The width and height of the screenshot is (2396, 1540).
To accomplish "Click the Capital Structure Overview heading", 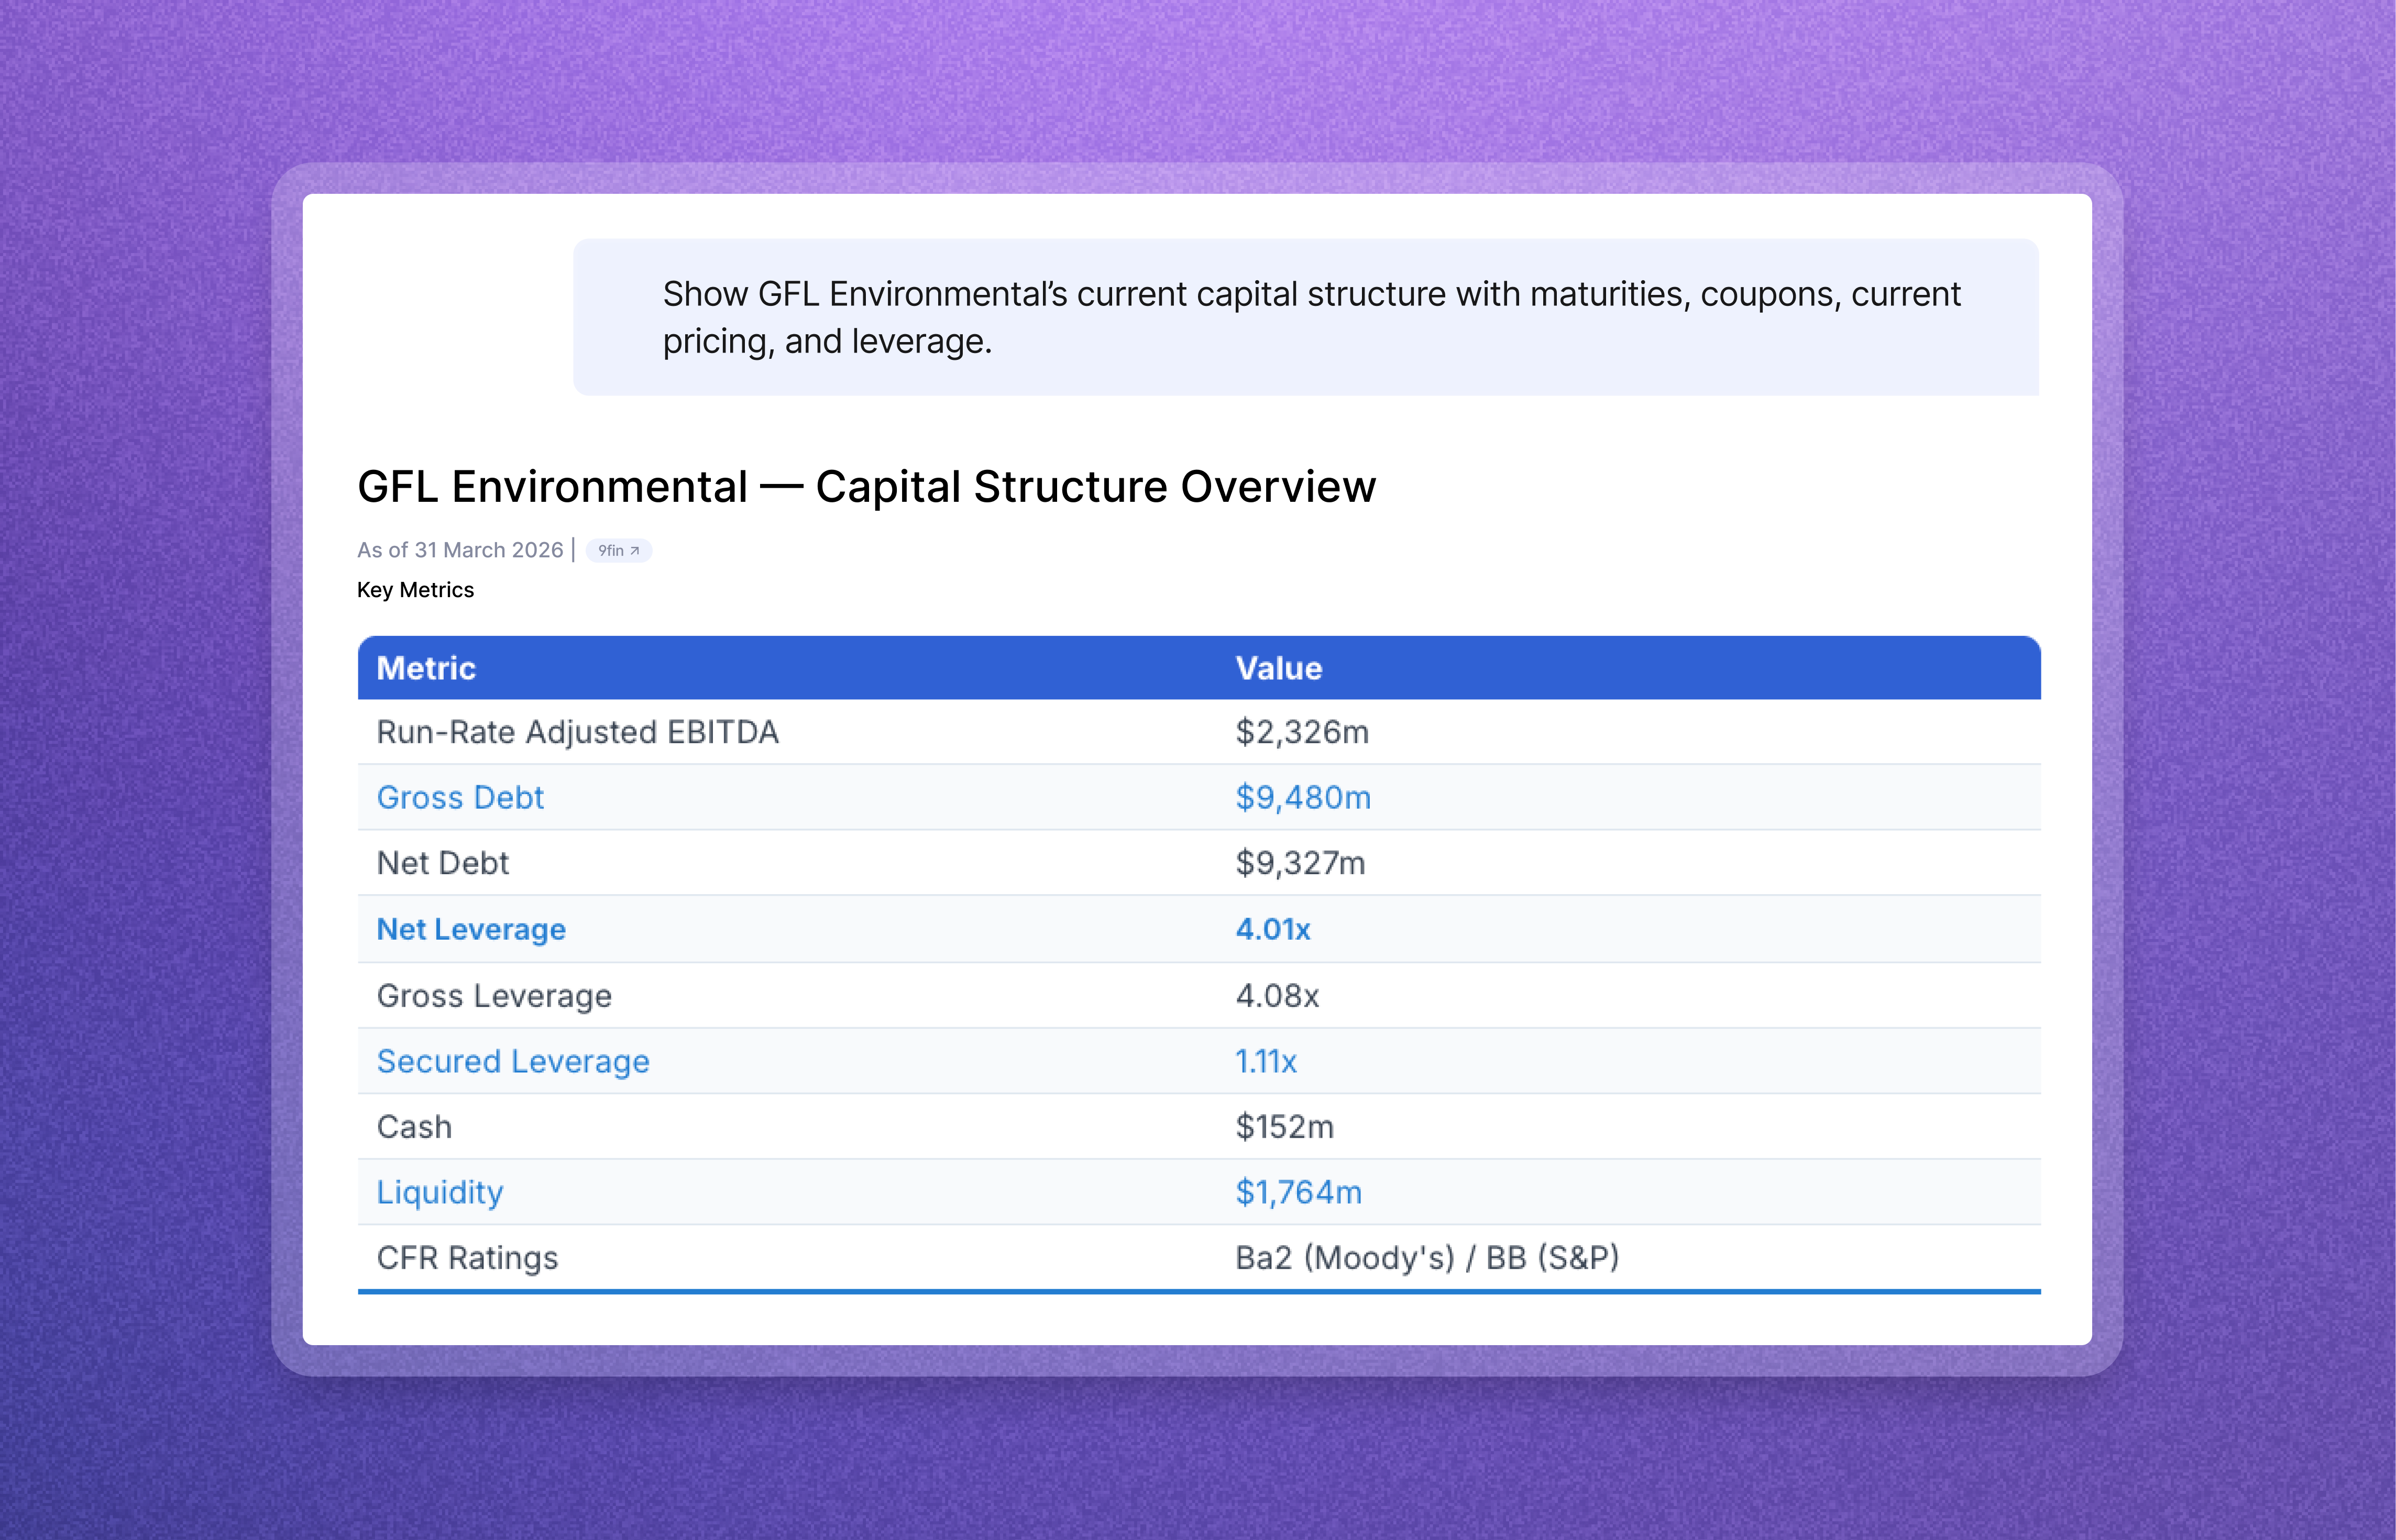I will pyautogui.click(x=866, y=487).
